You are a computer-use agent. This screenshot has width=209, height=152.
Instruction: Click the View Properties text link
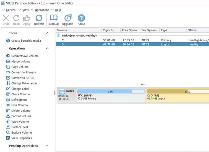[22, 138]
